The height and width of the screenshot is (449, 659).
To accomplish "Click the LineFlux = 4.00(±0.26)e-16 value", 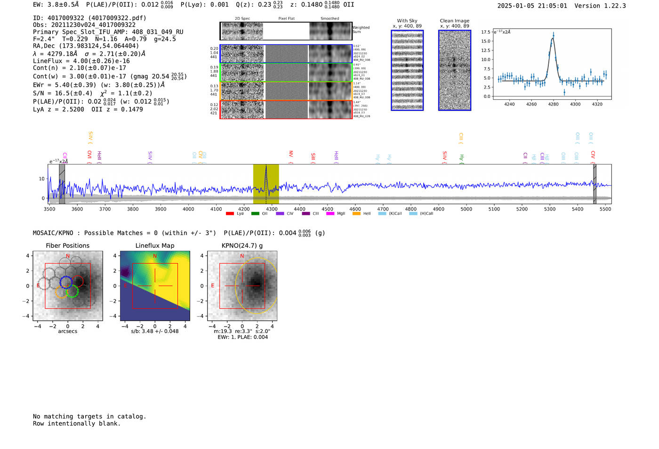I will [81, 61].
